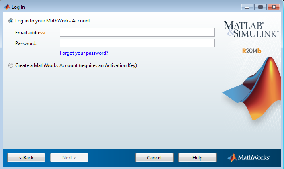
Task: Click the Password label text
Action: 26,43
